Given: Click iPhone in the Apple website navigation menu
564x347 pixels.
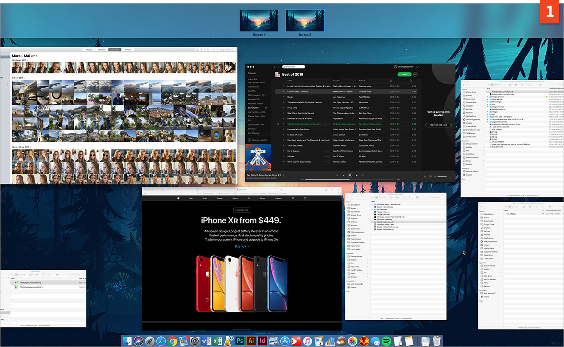Looking at the screenshot, I should (x=220, y=198).
